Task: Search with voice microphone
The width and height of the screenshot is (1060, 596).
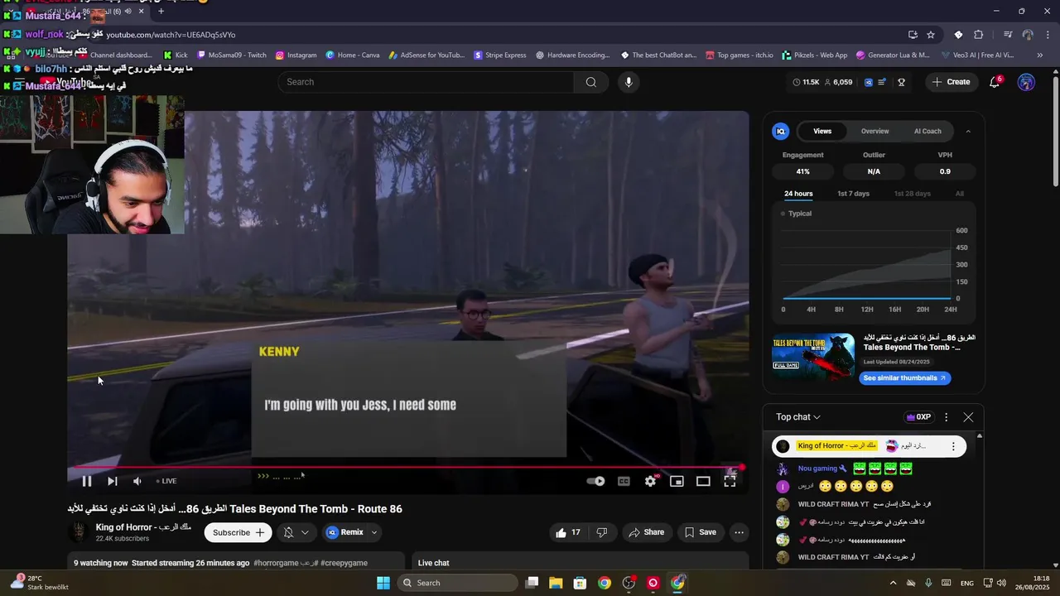Action: click(629, 82)
